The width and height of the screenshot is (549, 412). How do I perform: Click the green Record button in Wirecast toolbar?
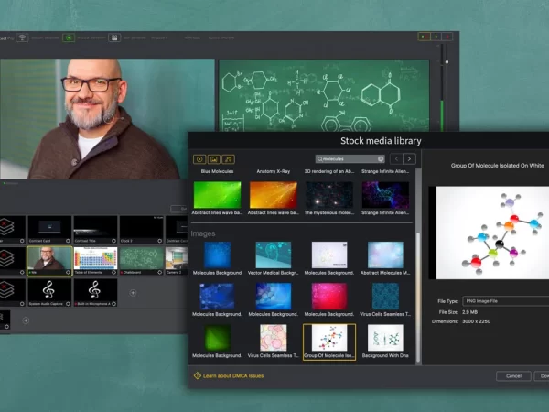coord(69,38)
